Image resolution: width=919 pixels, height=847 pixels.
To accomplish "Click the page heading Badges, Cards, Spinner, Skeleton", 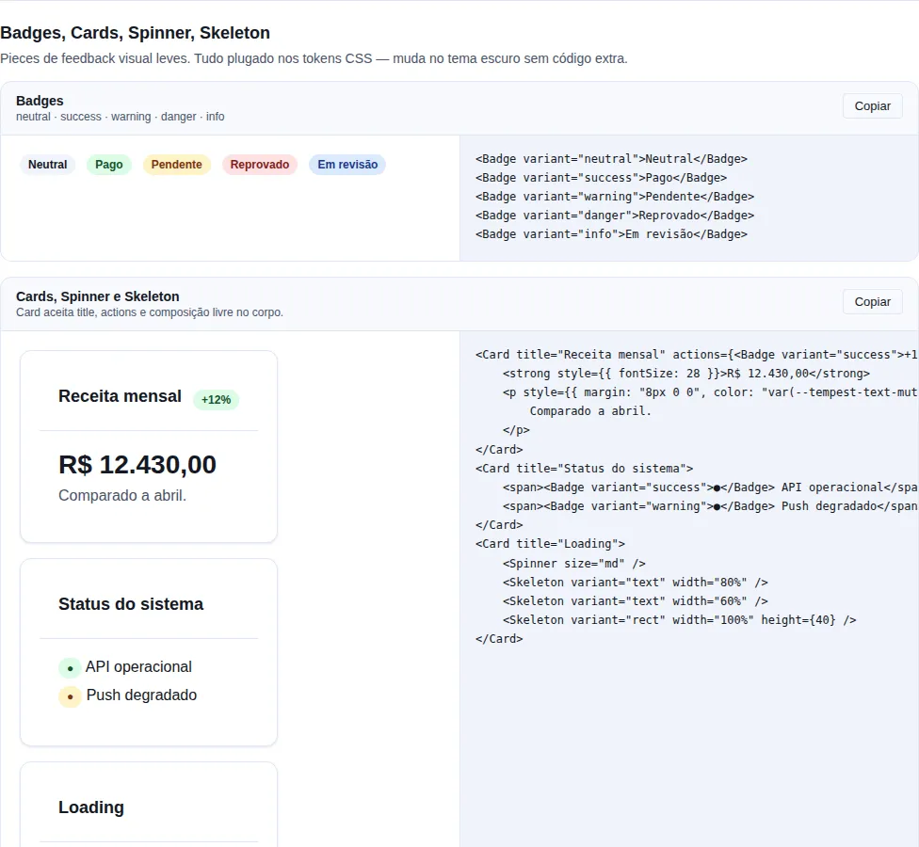I will click(135, 33).
